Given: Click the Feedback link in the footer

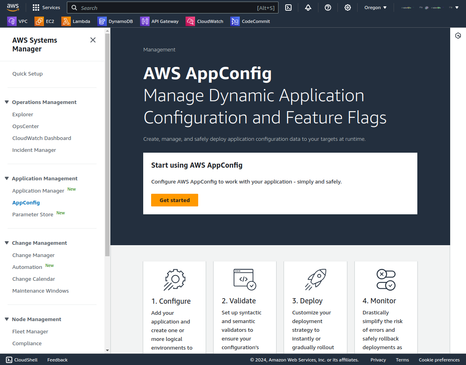Looking at the screenshot, I should click(57, 359).
